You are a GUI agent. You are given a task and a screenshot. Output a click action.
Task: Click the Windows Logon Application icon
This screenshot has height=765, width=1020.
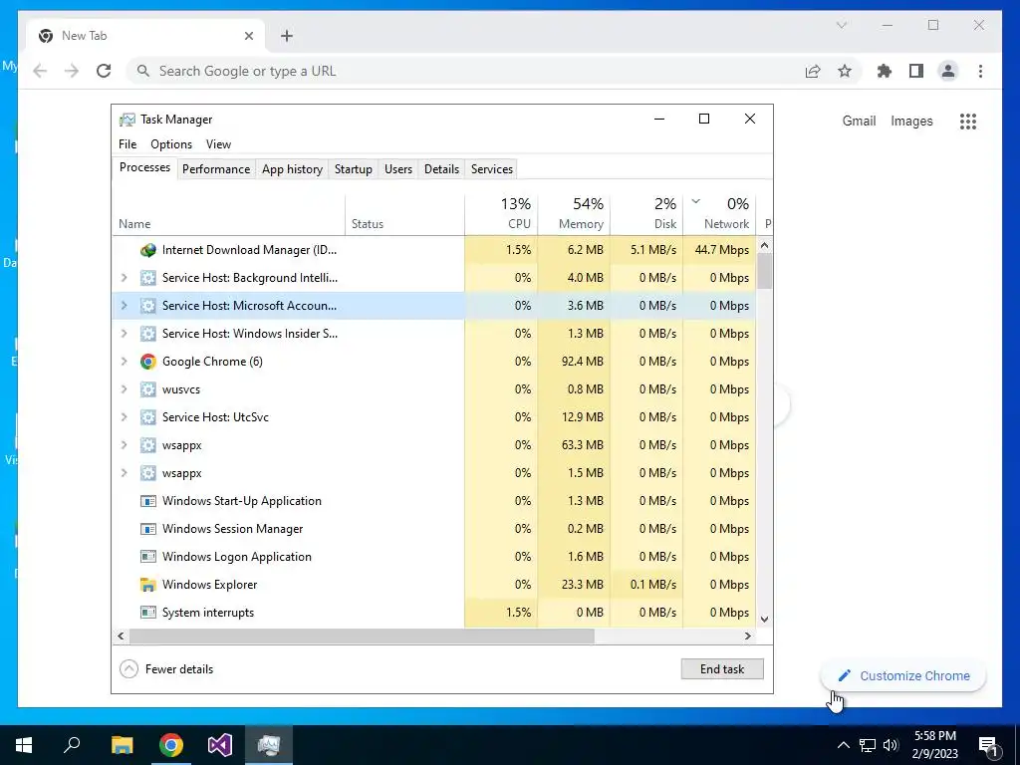(x=148, y=557)
